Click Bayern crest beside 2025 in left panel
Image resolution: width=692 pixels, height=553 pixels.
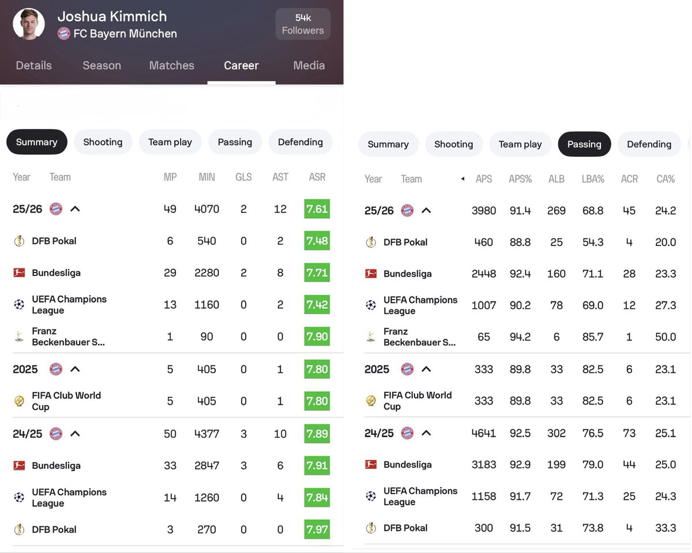tap(56, 369)
